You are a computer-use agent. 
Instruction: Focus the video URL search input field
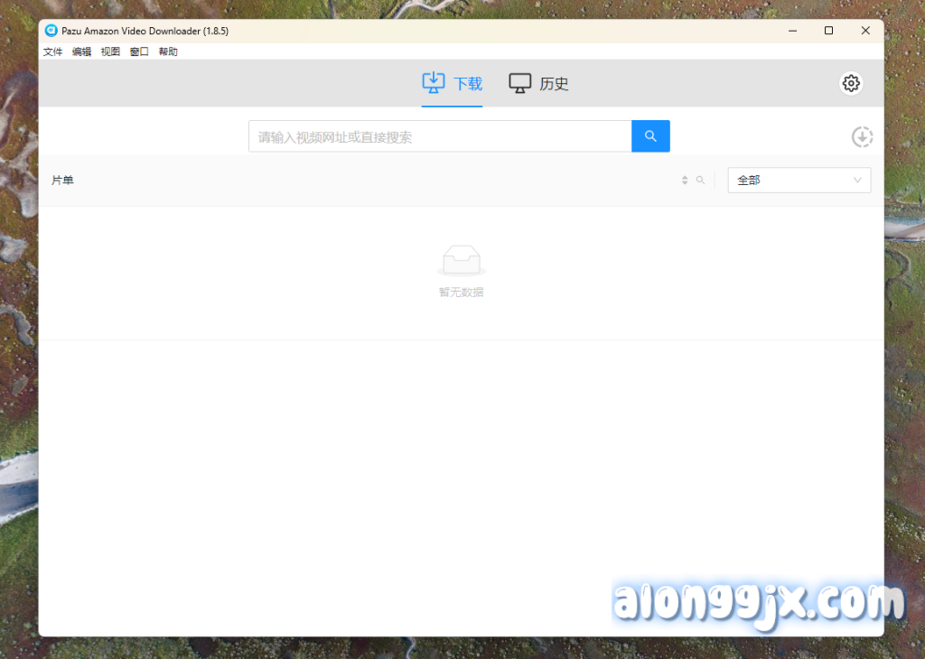(x=440, y=137)
